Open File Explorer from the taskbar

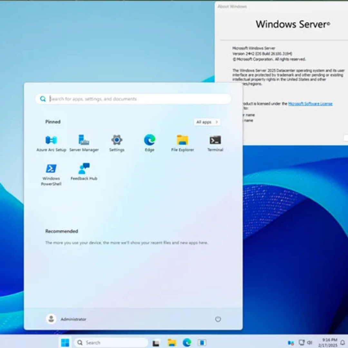pos(172,343)
